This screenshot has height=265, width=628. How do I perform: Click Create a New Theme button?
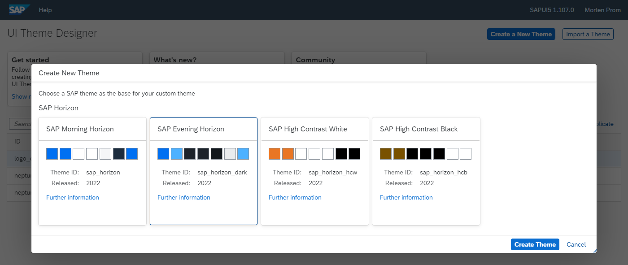click(x=521, y=34)
